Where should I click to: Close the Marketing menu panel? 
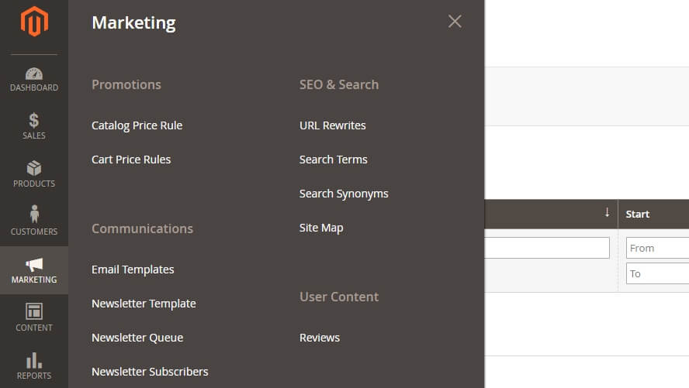pos(455,22)
